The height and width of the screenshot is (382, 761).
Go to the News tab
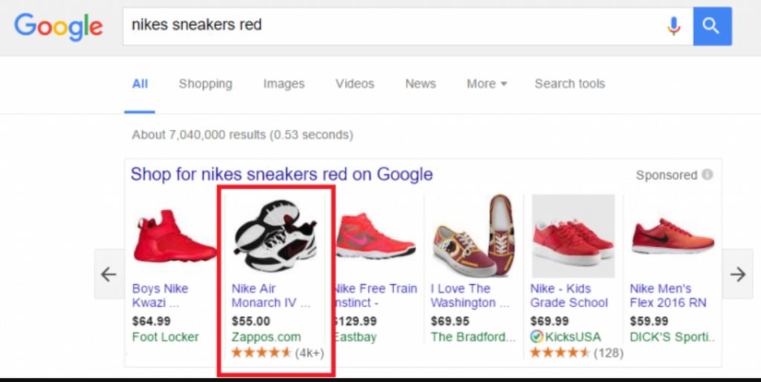click(x=421, y=84)
